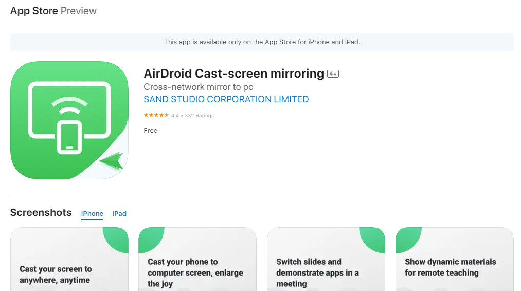Click the Free price label

coord(150,131)
